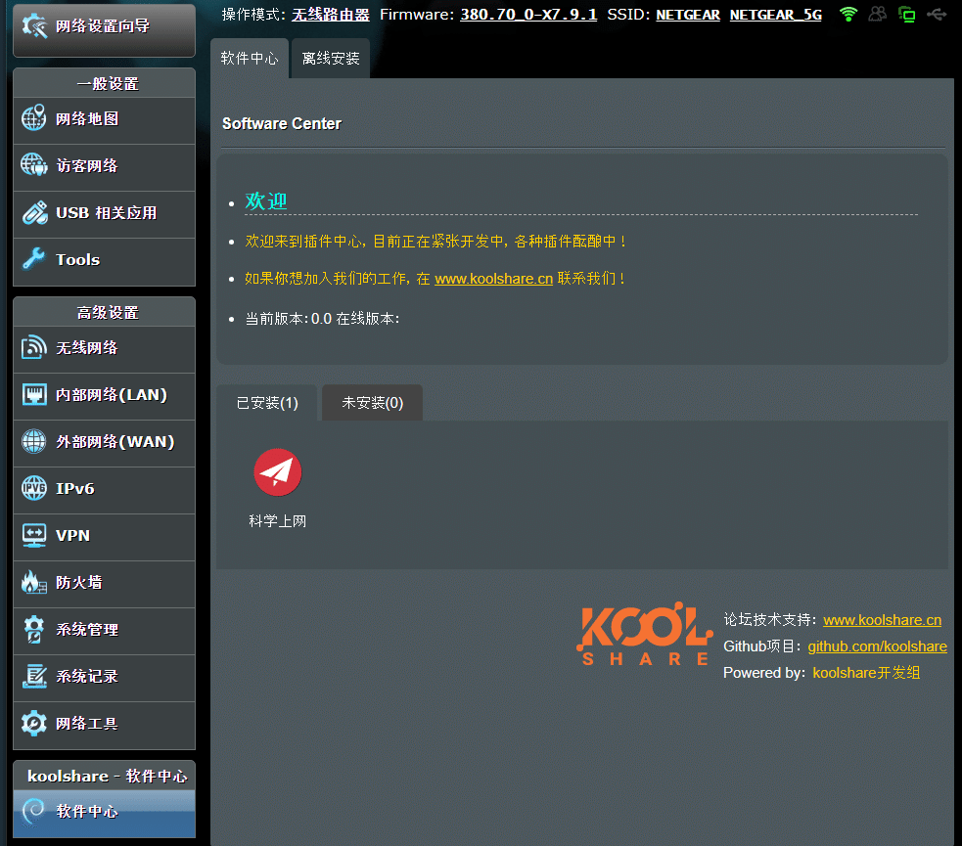The width and height of the screenshot is (962, 846).
Task: Click the software center (软件中心) swirl icon
Action: (x=33, y=811)
